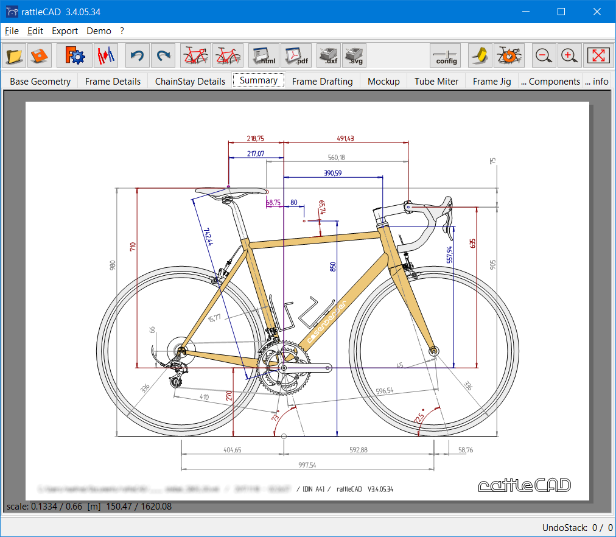The height and width of the screenshot is (537, 616).
Task: Click the red flat-handlebar bike icon
Action: pyautogui.click(x=228, y=55)
